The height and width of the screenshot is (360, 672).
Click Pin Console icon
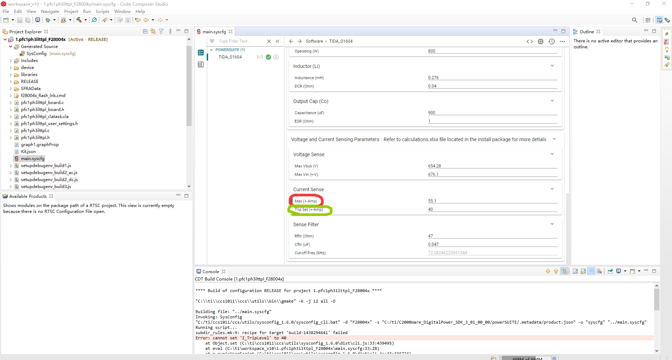coord(610,271)
